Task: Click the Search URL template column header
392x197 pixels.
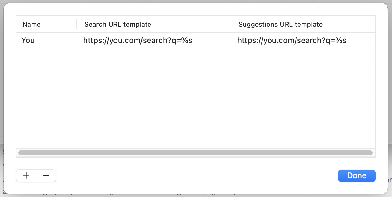Action: pos(118,24)
